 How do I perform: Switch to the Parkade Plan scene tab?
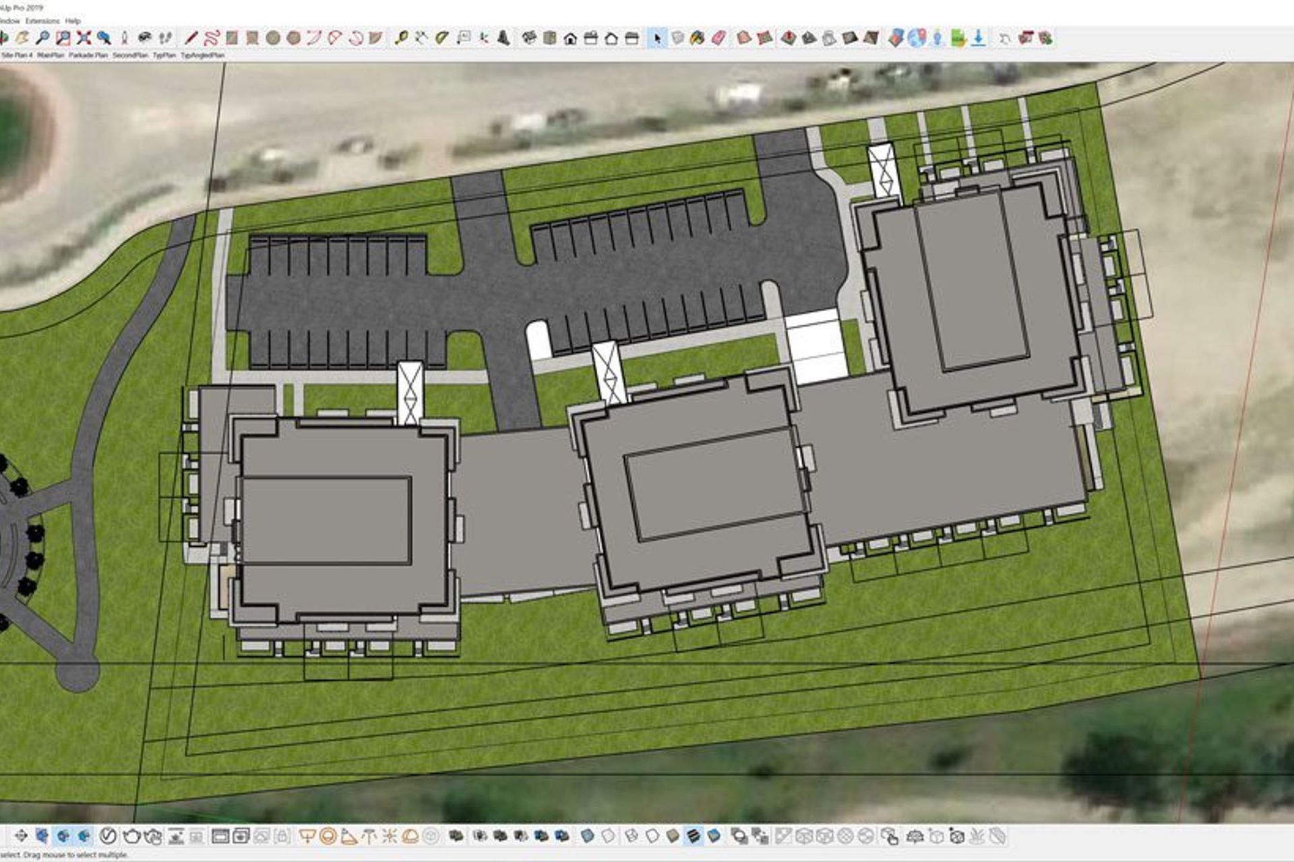coord(88,56)
